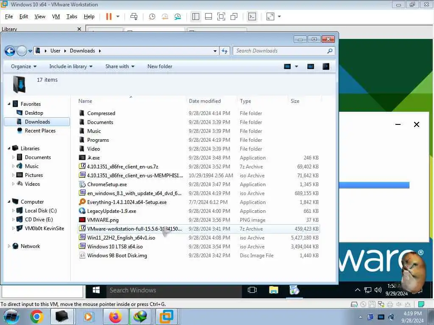Select ChromeSetup.exe file
Image resolution: width=434 pixels, height=325 pixels.
(107, 185)
